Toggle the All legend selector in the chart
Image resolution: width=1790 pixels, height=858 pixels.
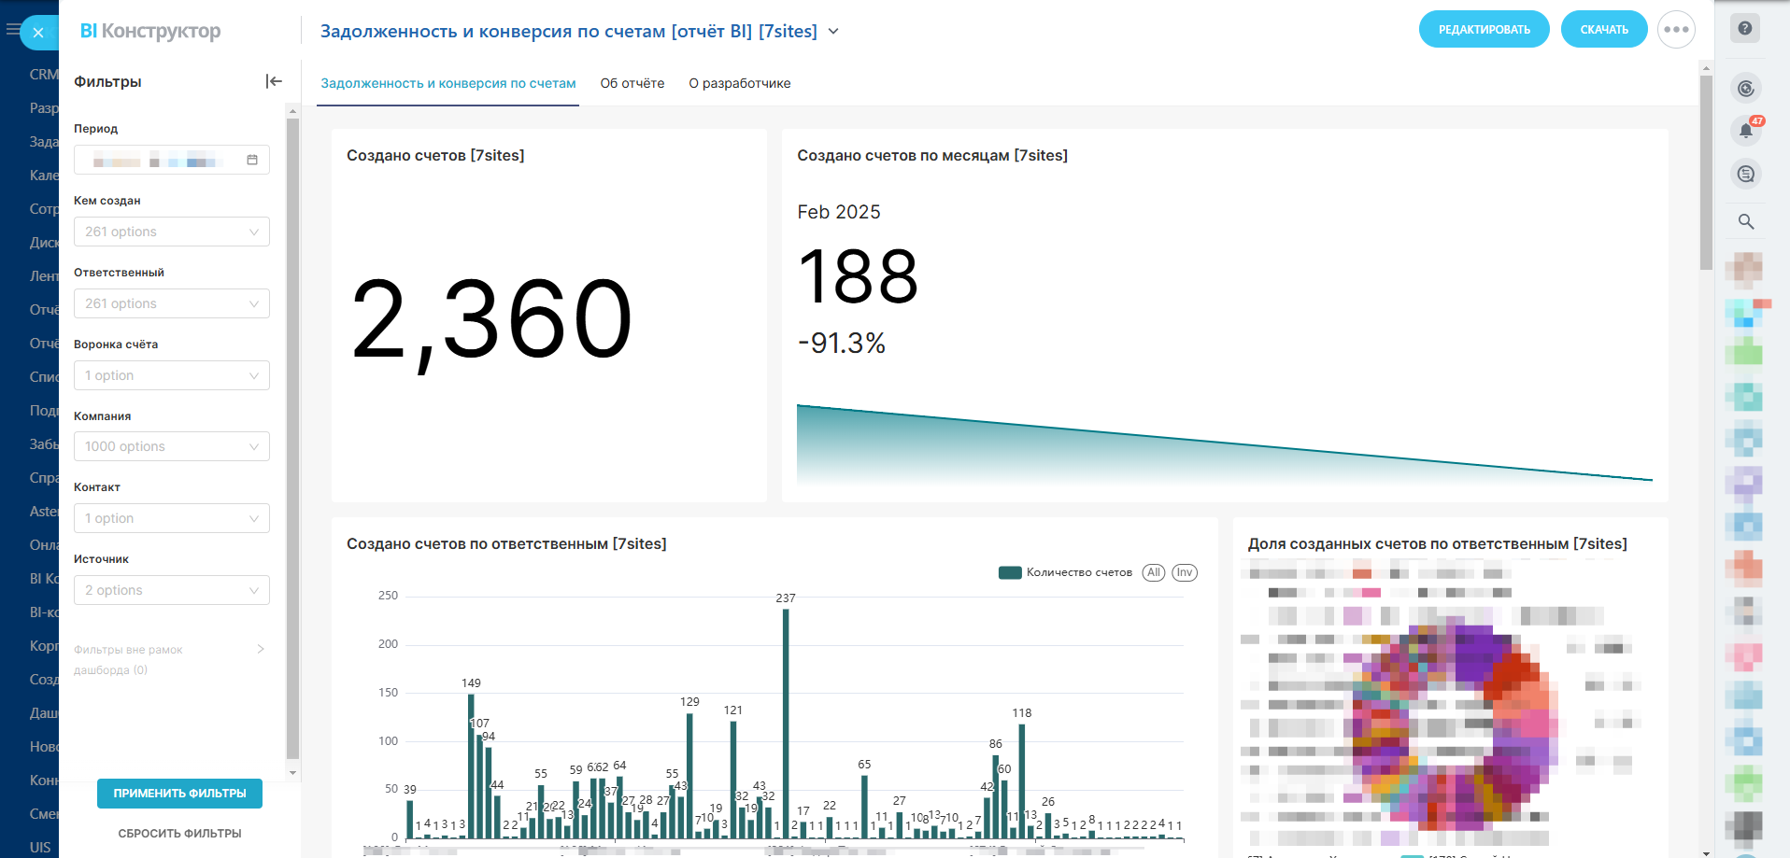tap(1154, 572)
